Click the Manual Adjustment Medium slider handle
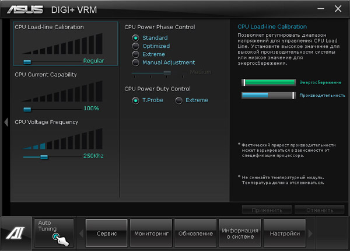 167,72
